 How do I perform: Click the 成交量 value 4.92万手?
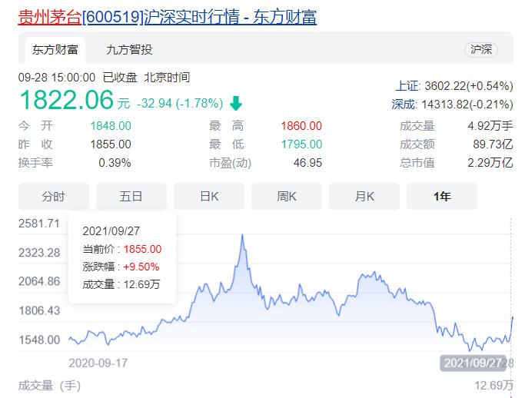[x=490, y=126]
